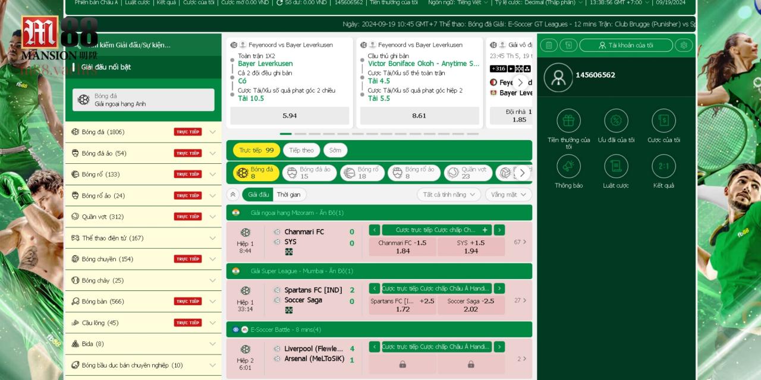Open Tiền thưởng của tôi in top bar
This screenshot has width=761, height=380.
[394, 2]
